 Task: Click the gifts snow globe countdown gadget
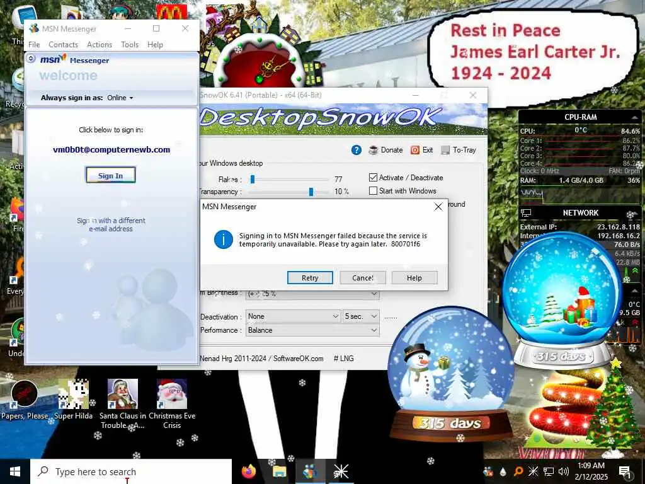coord(562,301)
